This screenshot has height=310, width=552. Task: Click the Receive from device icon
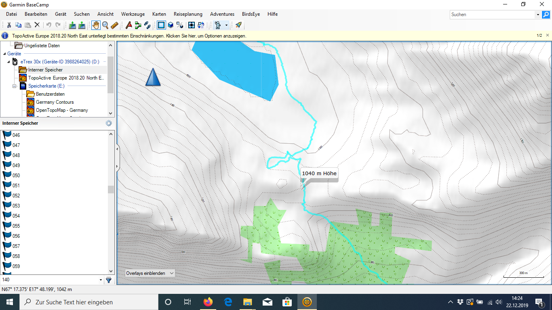pyautogui.click(x=82, y=25)
